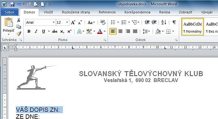Image resolution: width=218 pixels, height=119 pixels.
Task: Activate the Format Painter brush
Action: point(19,33)
